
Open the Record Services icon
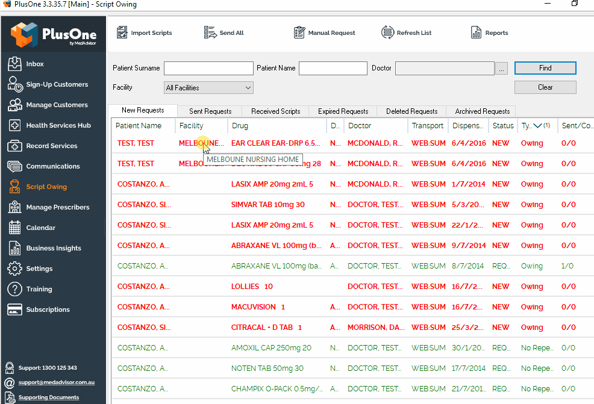point(15,146)
